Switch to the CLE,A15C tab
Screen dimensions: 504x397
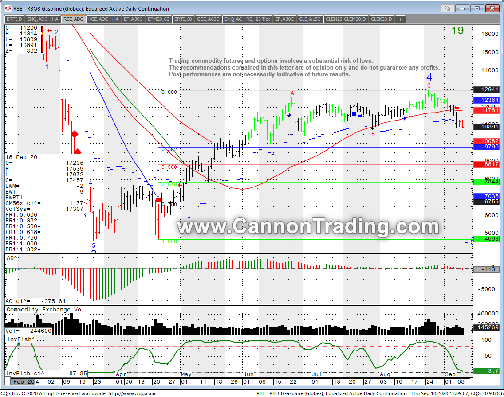click(310, 19)
